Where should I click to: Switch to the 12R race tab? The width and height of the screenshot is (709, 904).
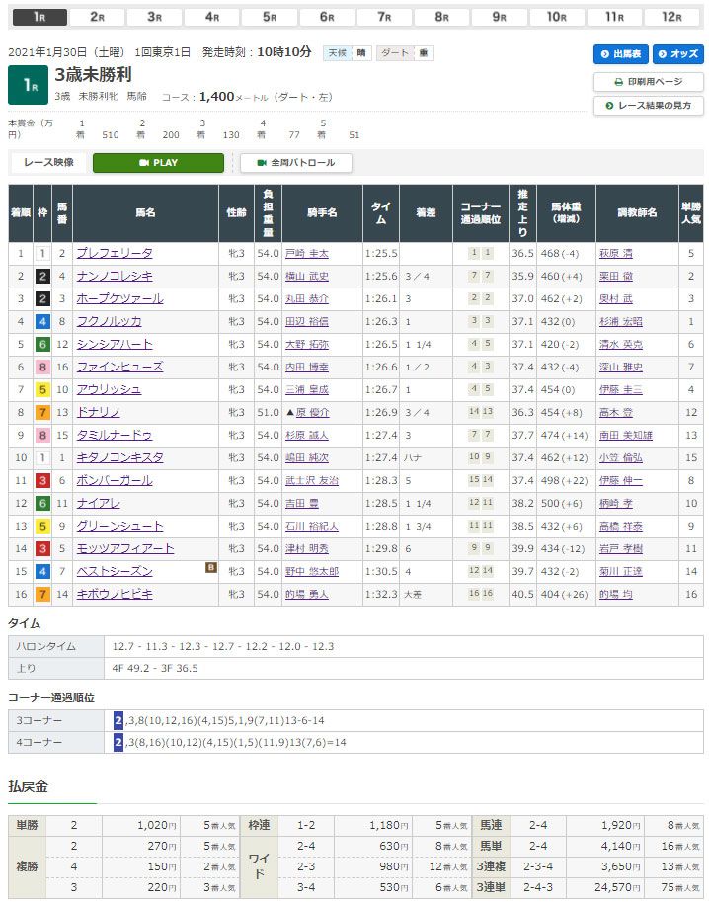[x=671, y=17]
